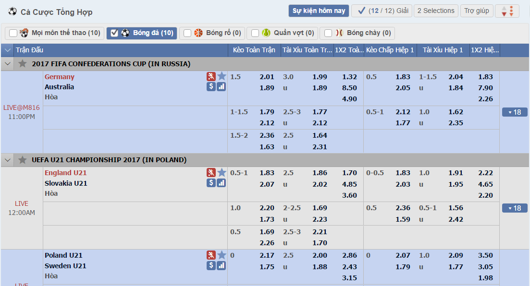Select the 1X2 Hiệp 1 column header

pyautogui.click(x=485, y=50)
